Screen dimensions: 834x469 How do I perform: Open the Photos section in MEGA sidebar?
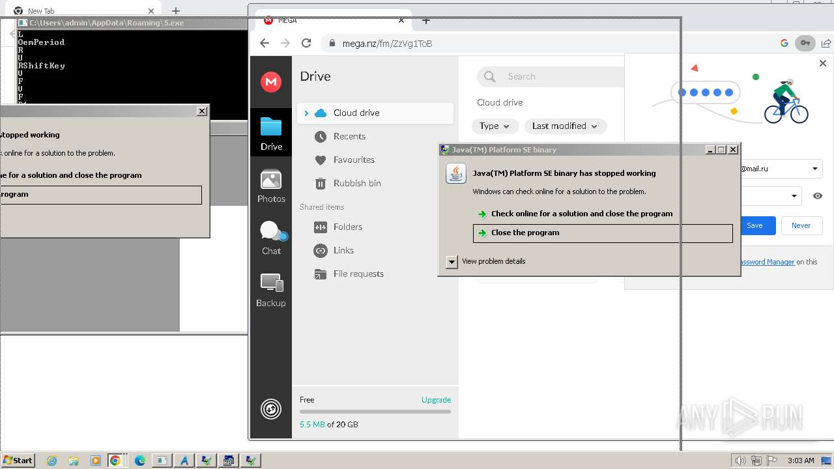pyautogui.click(x=271, y=186)
